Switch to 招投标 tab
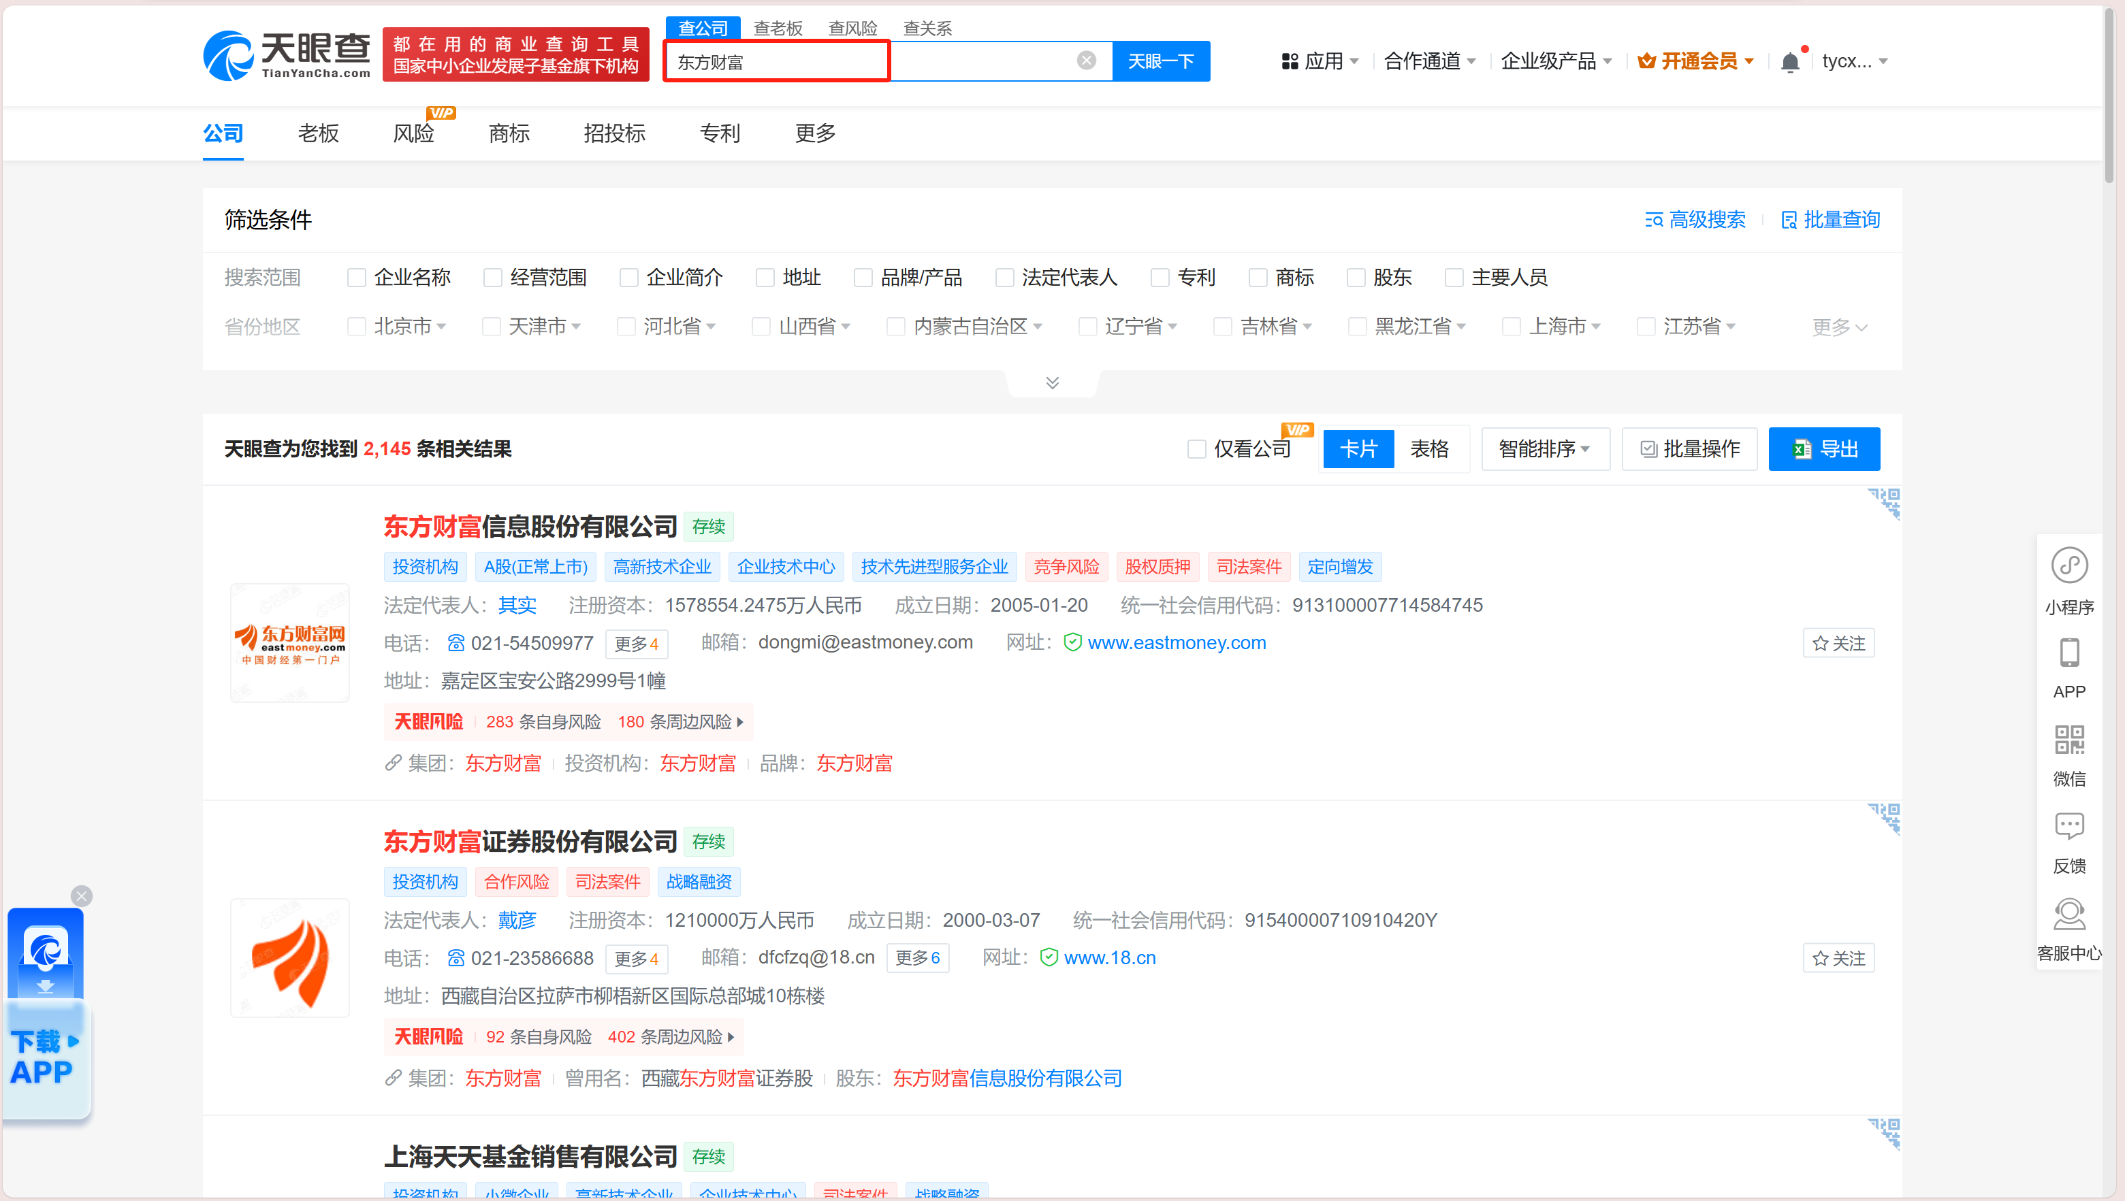The height and width of the screenshot is (1201, 2125). (614, 133)
